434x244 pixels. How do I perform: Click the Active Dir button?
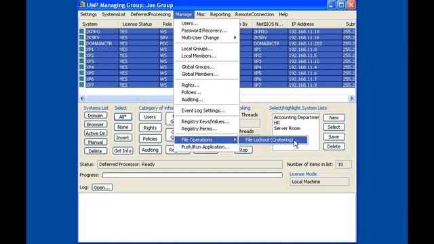coord(96,134)
